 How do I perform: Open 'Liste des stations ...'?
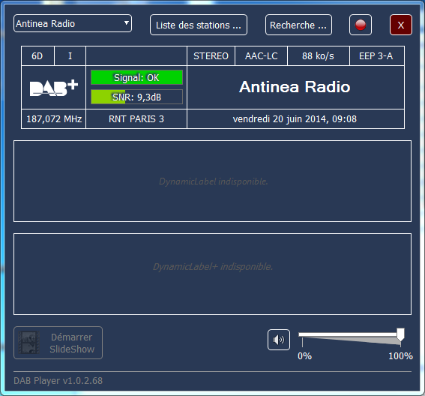click(199, 25)
